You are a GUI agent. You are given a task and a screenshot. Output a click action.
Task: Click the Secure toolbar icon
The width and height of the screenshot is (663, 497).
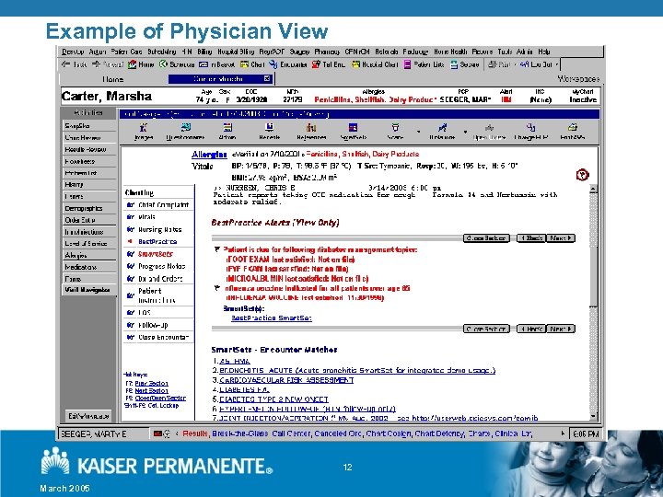coord(454,64)
